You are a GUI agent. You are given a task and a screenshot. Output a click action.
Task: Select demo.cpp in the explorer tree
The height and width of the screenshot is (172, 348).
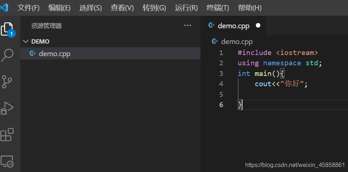[110, 54]
